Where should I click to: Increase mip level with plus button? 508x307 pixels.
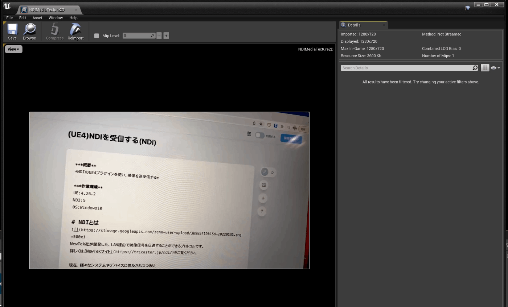[166, 36]
